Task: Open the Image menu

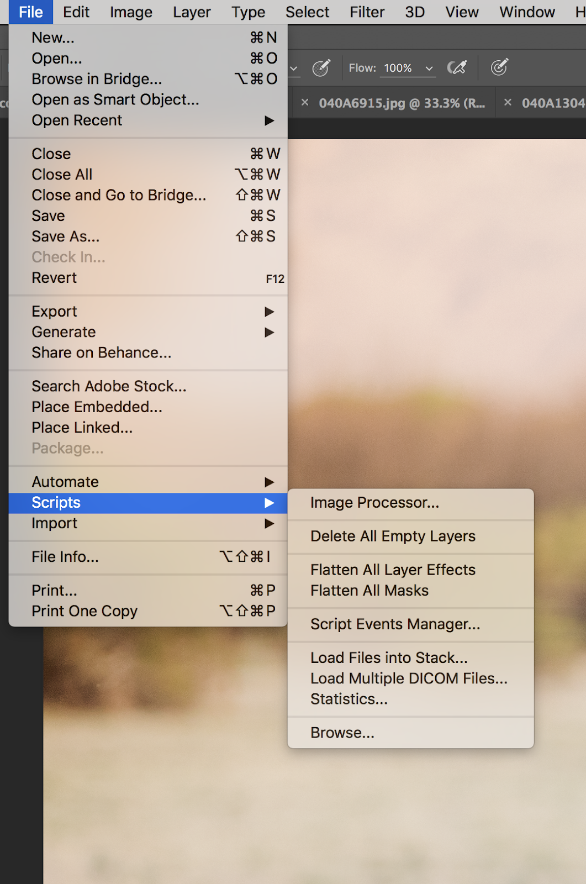Action: 131,12
